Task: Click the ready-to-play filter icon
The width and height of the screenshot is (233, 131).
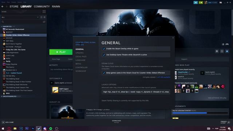Action: pyautogui.click(x=44, y=17)
